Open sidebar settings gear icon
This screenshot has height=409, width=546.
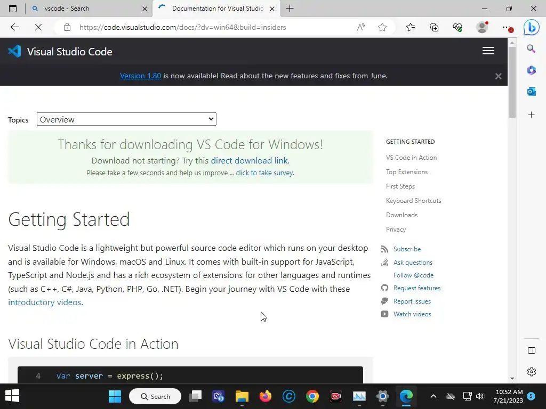[532, 371]
